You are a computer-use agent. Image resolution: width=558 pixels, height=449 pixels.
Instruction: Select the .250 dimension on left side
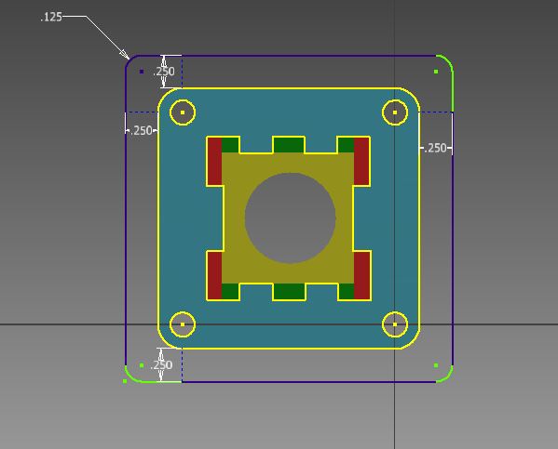(142, 131)
